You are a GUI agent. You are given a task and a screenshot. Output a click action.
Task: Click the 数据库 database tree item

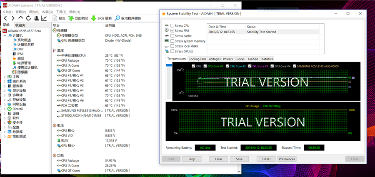click(15, 132)
